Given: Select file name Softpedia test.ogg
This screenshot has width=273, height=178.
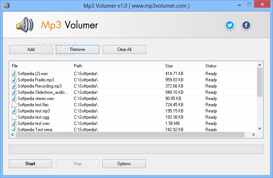Looking at the screenshot, I should pos(33,117).
